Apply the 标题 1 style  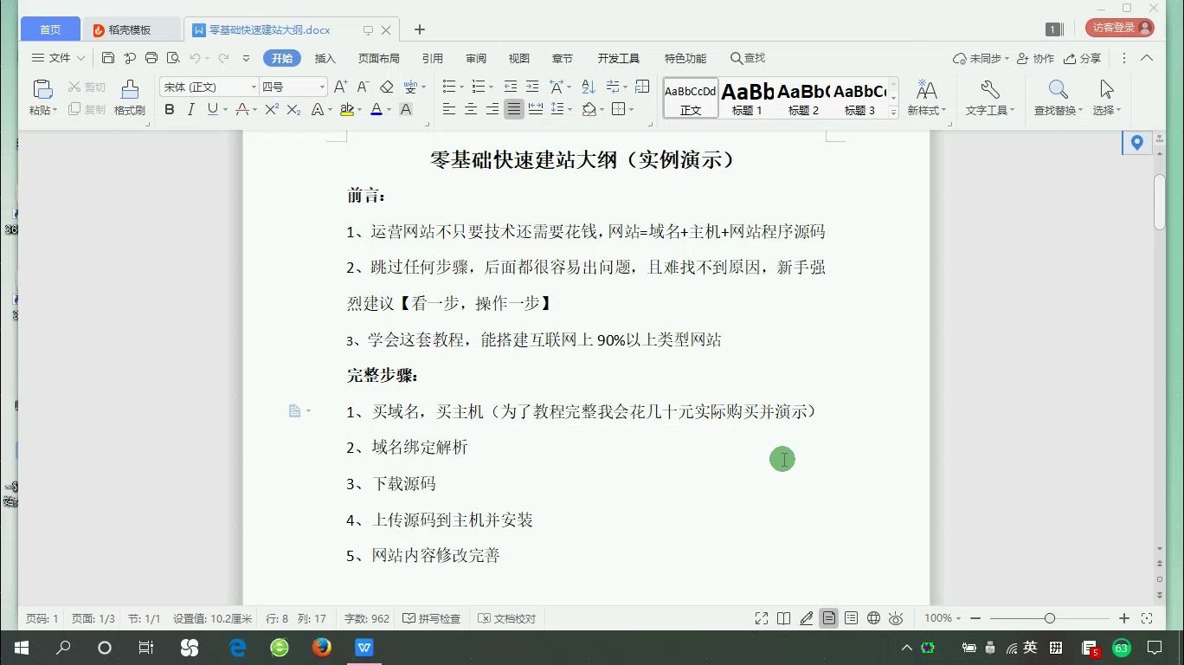click(745, 95)
